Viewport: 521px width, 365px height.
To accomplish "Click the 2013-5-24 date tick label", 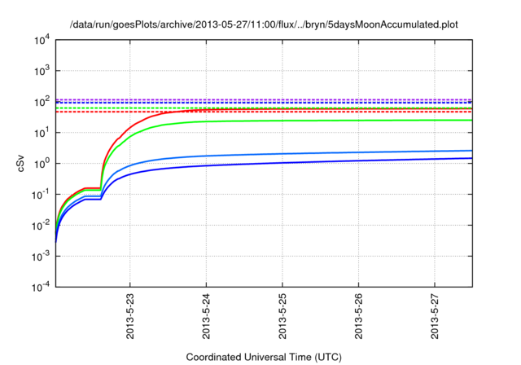I will tap(206, 316).
